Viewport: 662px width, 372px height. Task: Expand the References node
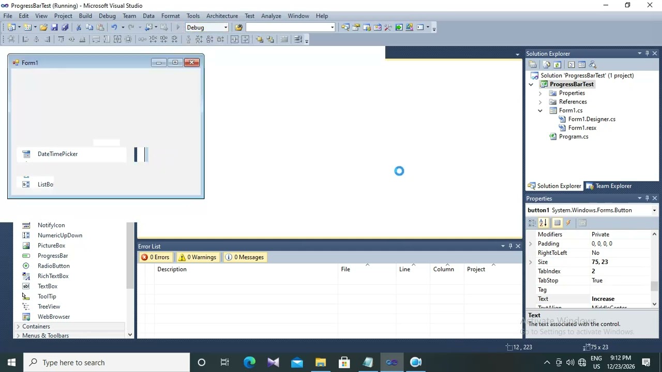(x=540, y=102)
